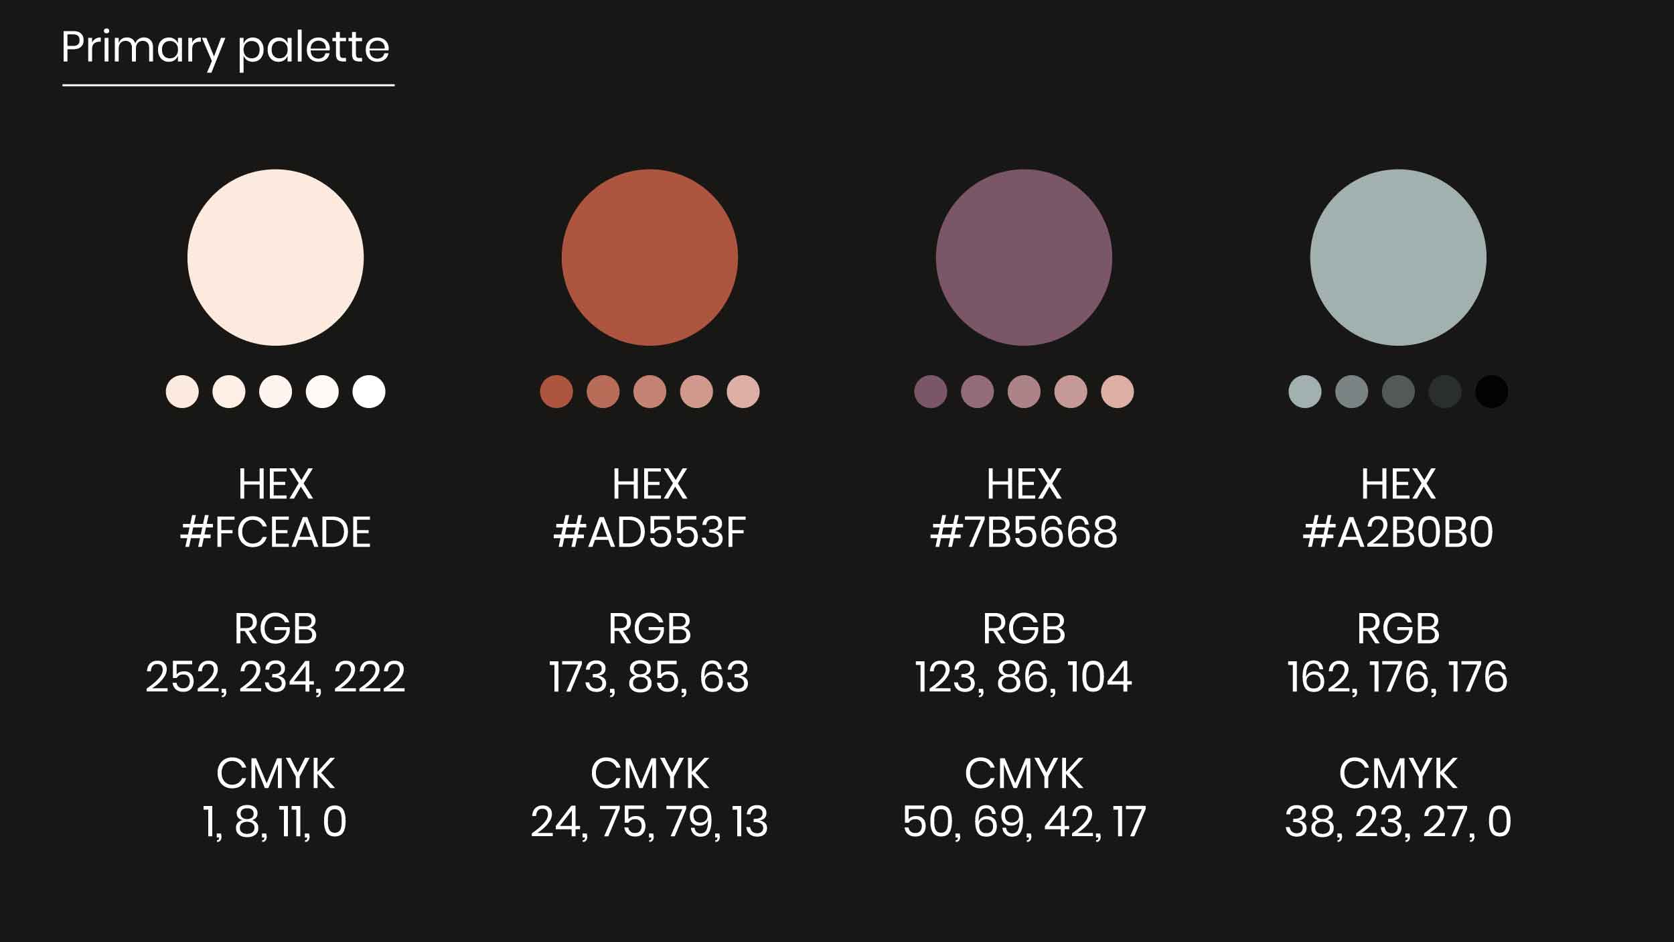Select the CMYK value 38, 23, 27, 0

(x=1398, y=821)
